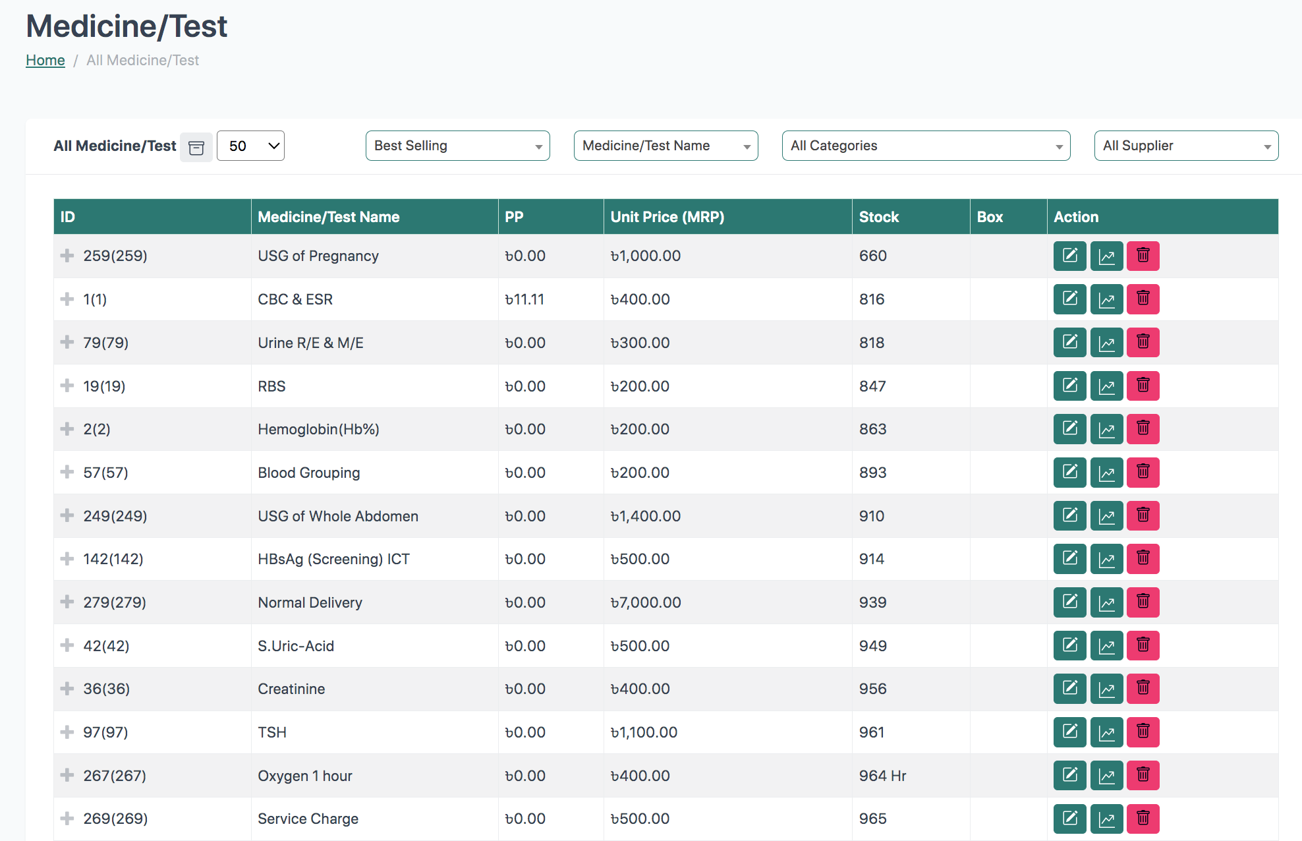The width and height of the screenshot is (1302, 841).
Task: Expand the Creatinine row details
Action: coord(67,689)
